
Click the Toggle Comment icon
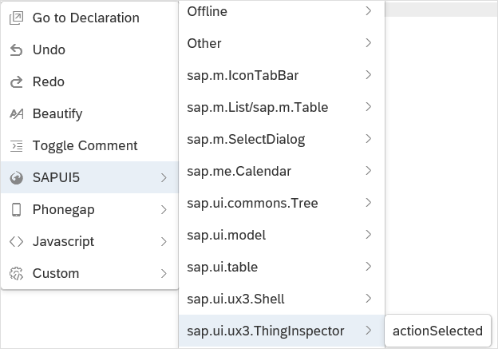(16, 145)
